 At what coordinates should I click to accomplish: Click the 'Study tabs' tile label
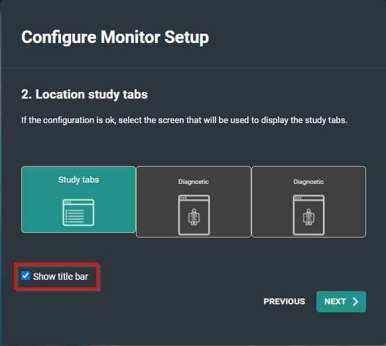(78, 180)
